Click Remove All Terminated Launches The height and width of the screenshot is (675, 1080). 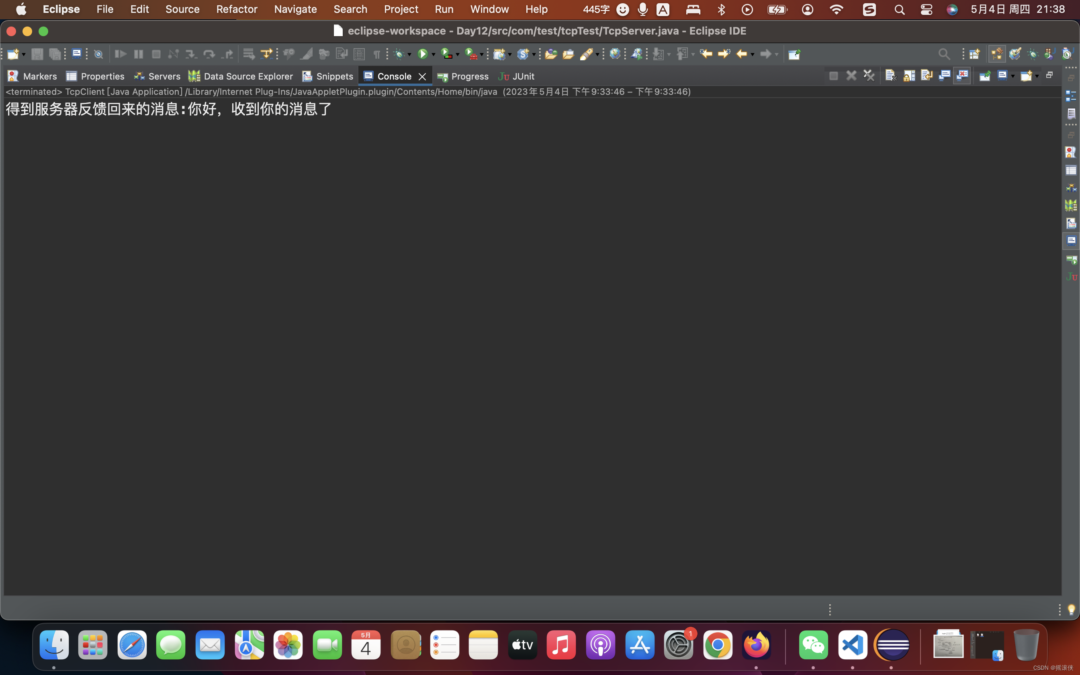coord(869,76)
